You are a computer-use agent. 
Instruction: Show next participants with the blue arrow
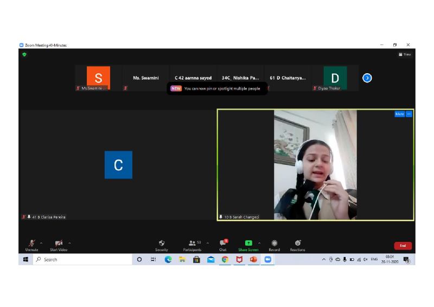(367, 78)
